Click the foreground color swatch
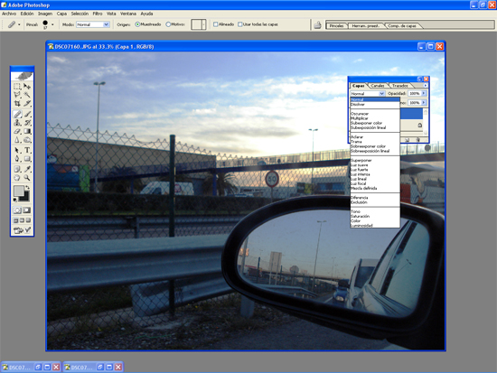 (19, 191)
